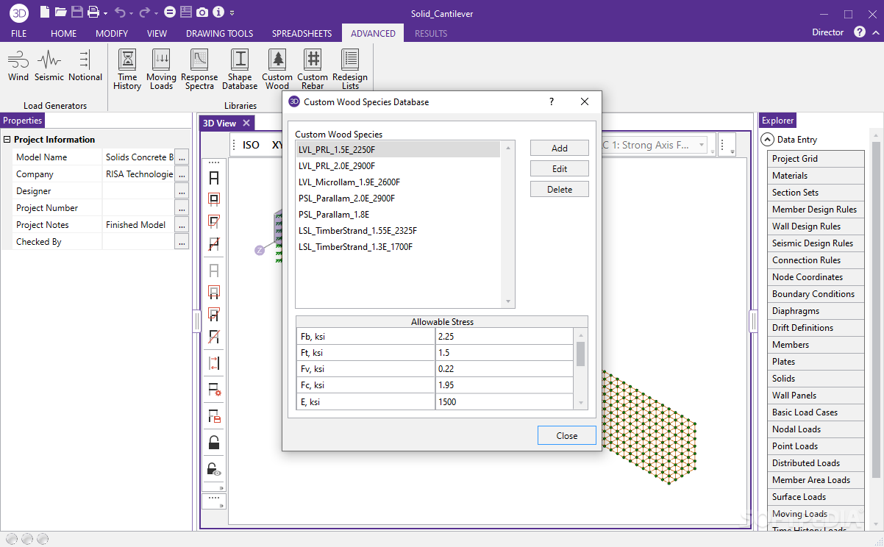Image resolution: width=884 pixels, height=547 pixels.
Task: Switch to the VIEW ribbon tab
Action: (x=157, y=33)
